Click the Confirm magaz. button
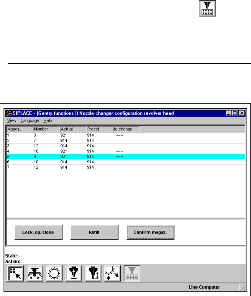The width and height of the screenshot is (251, 296). [x=150, y=232]
